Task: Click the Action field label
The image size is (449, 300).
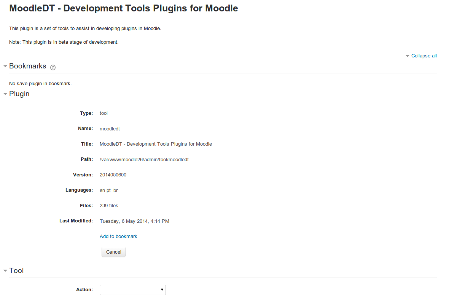Action: pyautogui.click(x=84, y=290)
